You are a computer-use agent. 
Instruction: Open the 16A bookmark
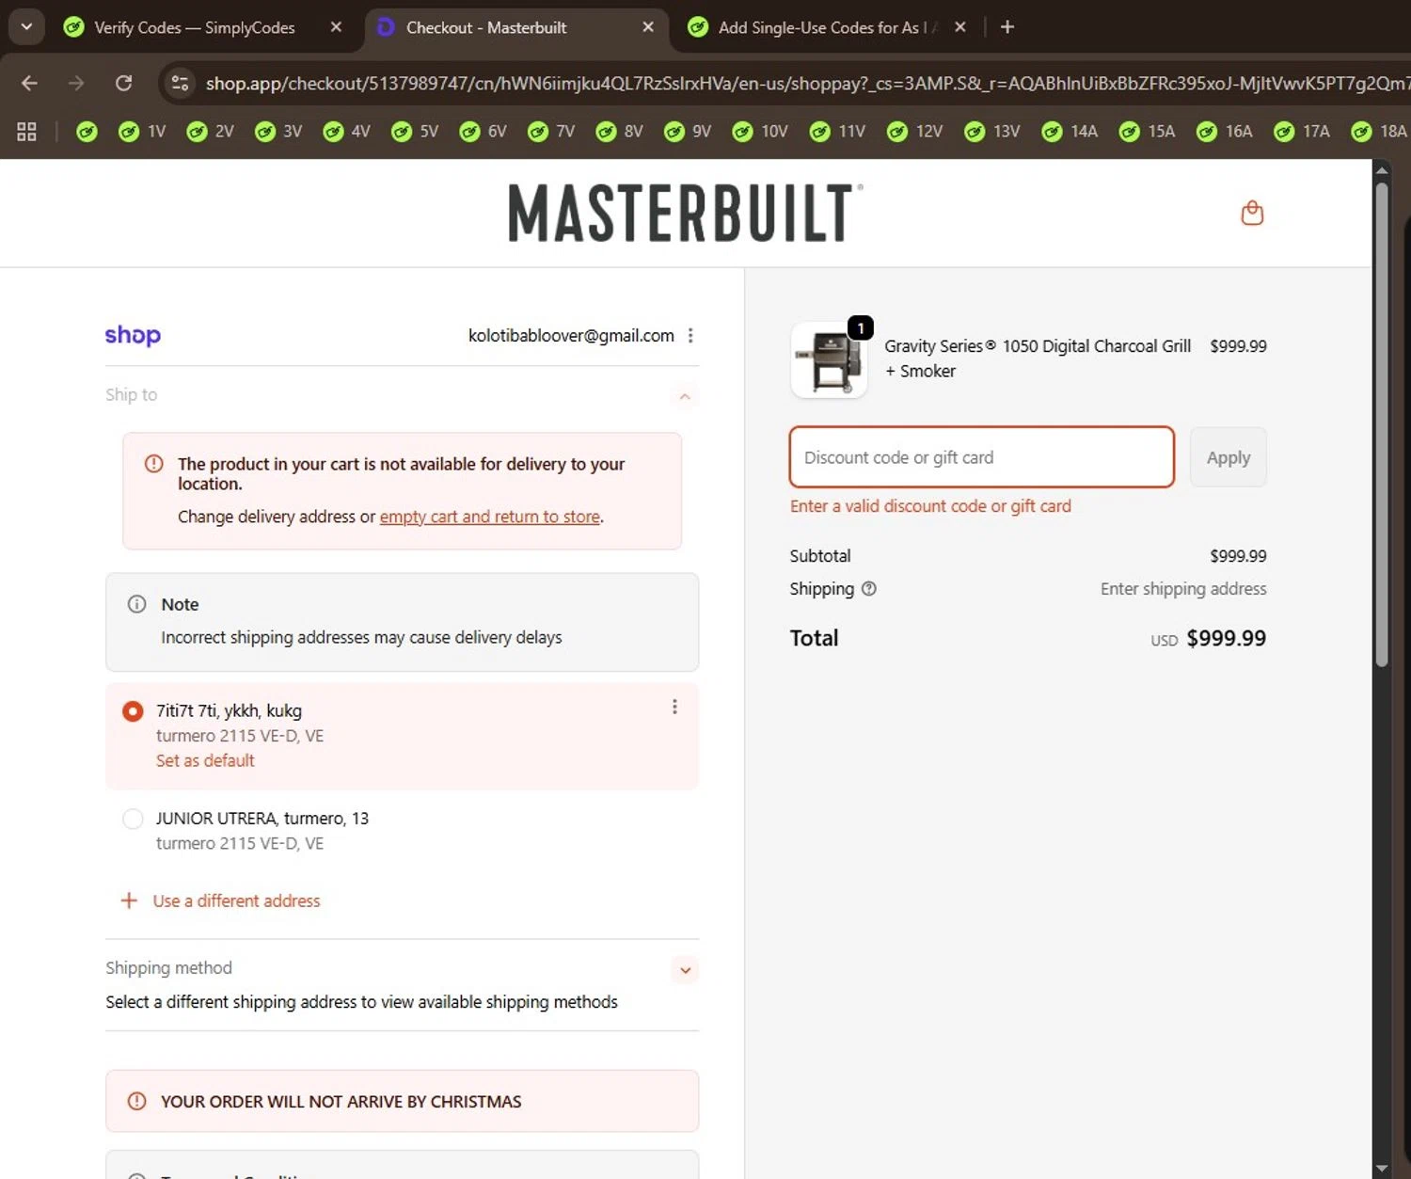click(1224, 132)
